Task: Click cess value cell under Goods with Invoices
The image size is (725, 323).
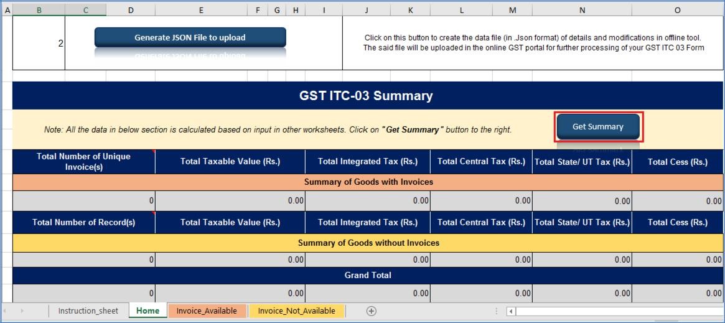Action: tap(678, 201)
